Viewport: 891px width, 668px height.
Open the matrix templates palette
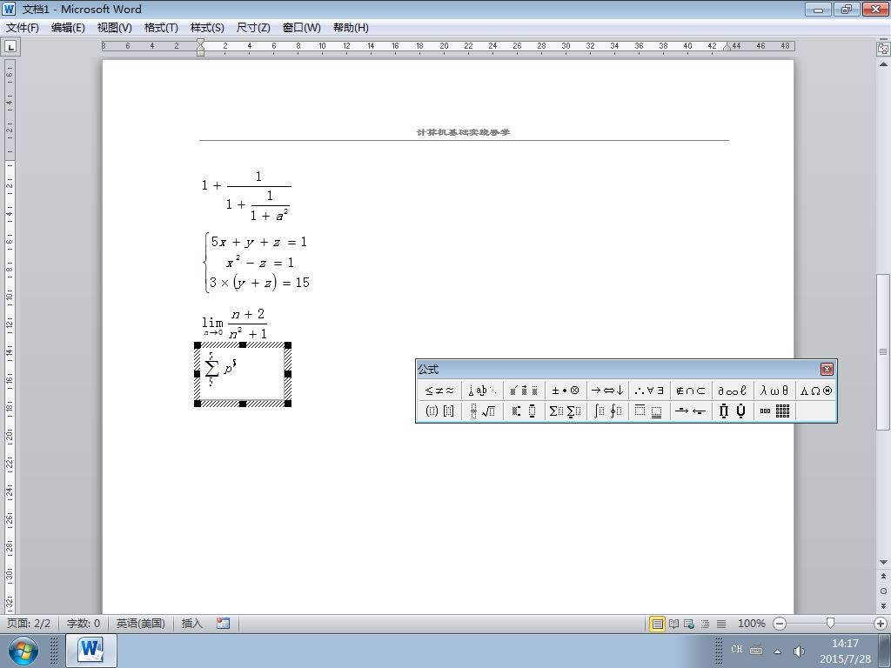pos(775,411)
